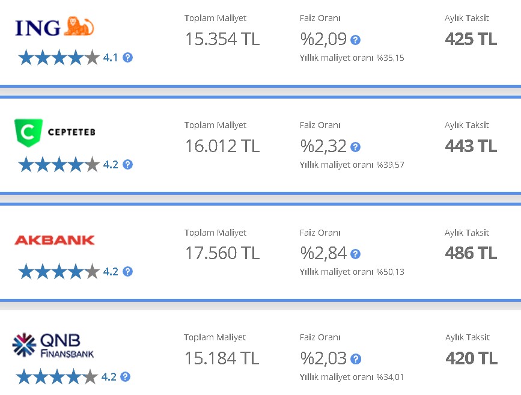Screen dimensions: 521x395
Task: Select the QNB Finansbank logo
Action: [53, 345]
